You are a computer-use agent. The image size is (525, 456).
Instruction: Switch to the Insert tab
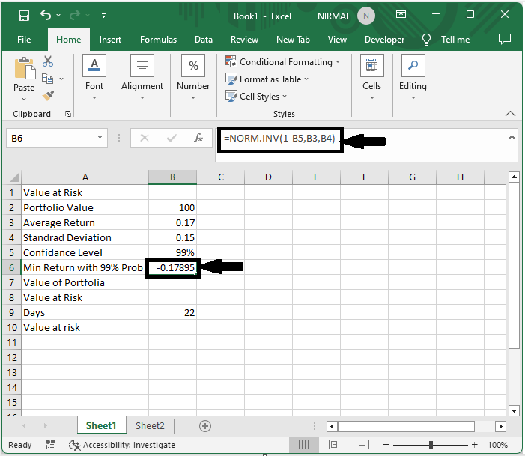[110, 40]
